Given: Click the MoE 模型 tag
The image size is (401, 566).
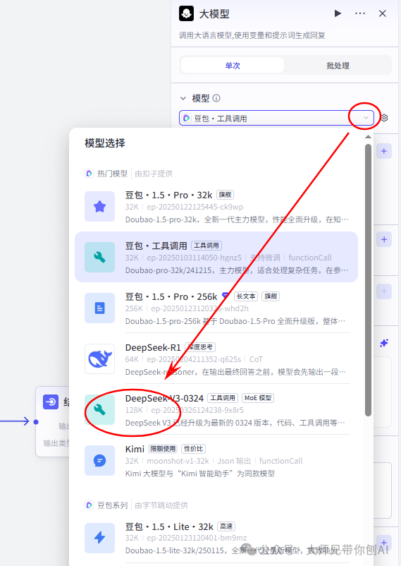Looking at the screenshot, I should (258, 398).
